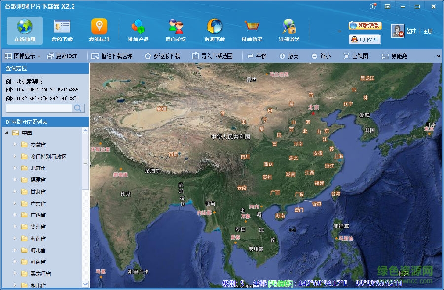Select the 平移 pan tool
Image resolution: width=444 pixels, height=290 pixels.
(257, 56)
